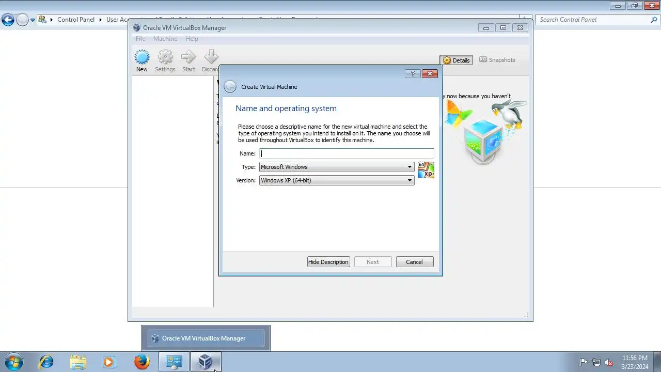The width and height of the screenshot is (661, 372).
Task: Close the Create Virtual Machine dialog
Action: click(430, 74)
